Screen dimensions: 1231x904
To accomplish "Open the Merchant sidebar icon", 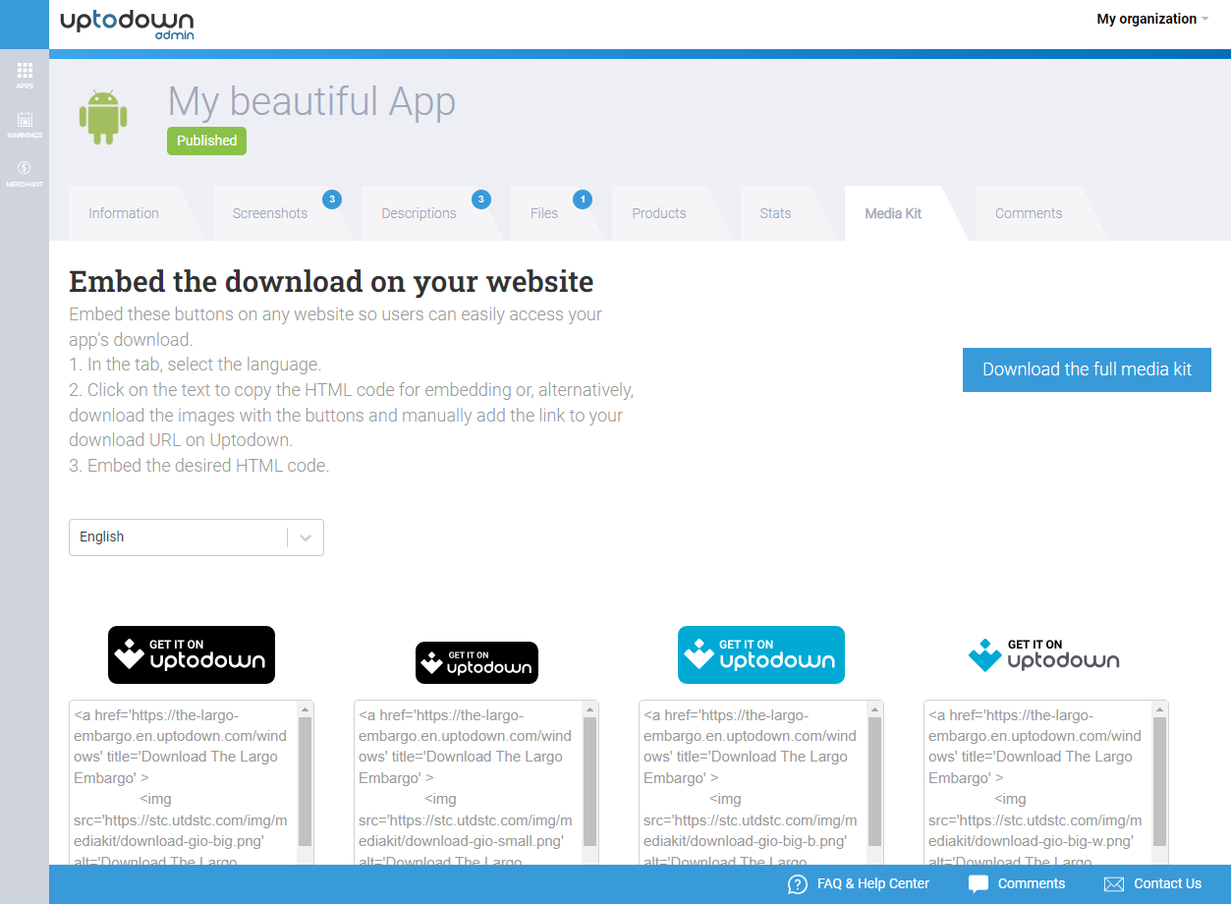I will [x=25, y=174].
